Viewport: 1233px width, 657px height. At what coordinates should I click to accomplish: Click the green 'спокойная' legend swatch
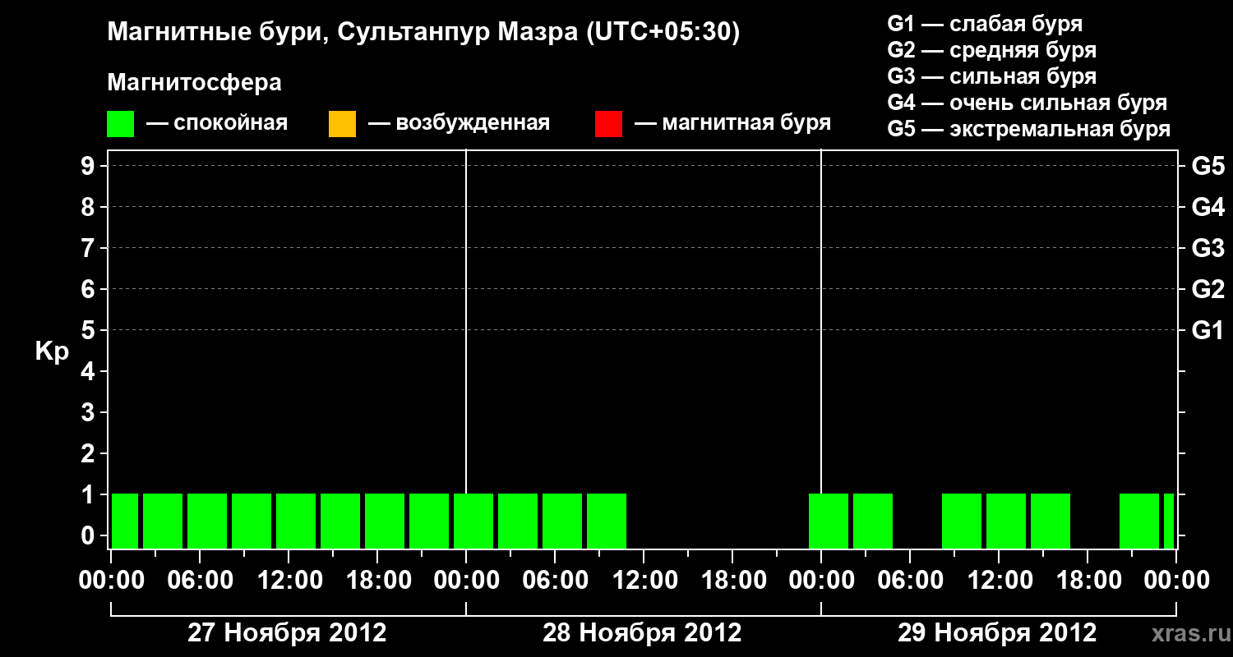tap(121, 124)
